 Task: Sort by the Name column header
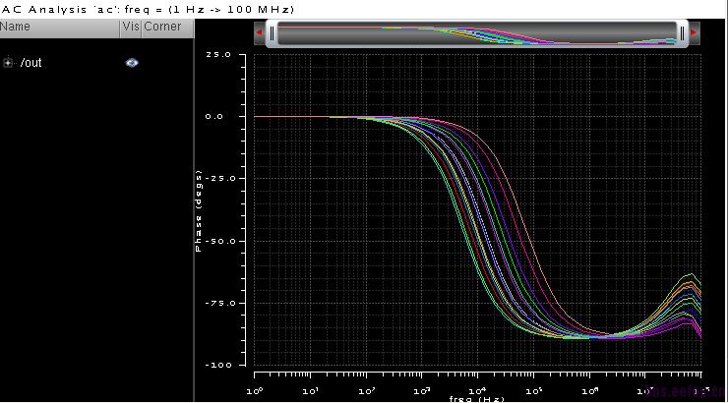60,28
